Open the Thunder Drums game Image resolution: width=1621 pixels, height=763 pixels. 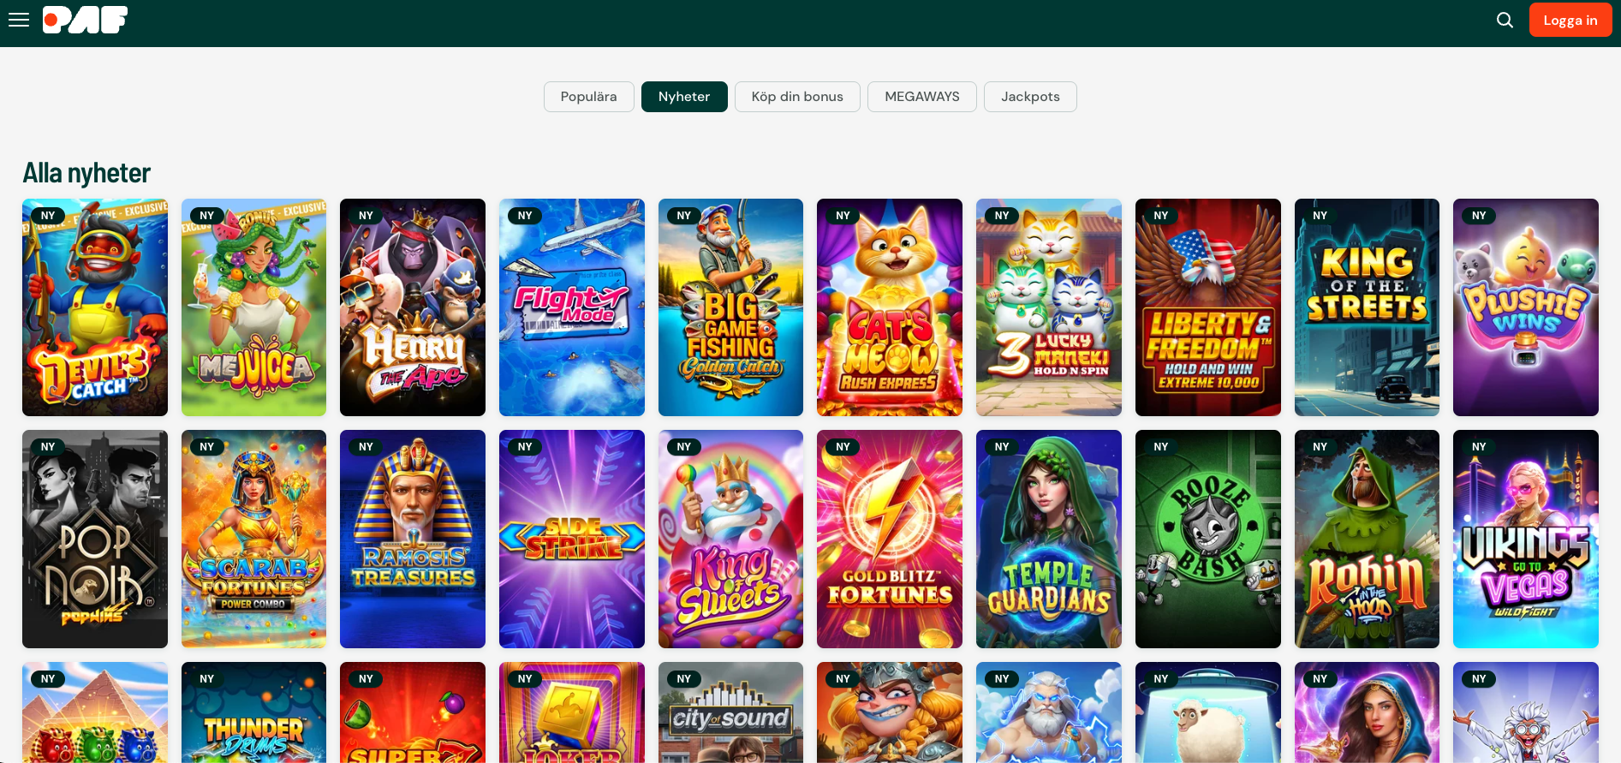pyautogui.click(x=254, y=712)
